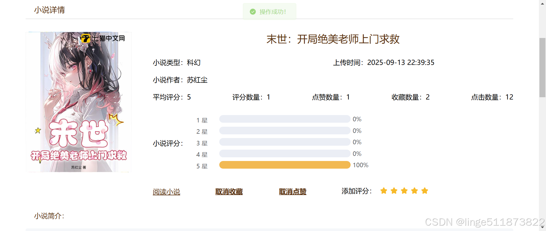Click the upload time 2025-09-13 22:39:35
The image size is (546, 231).
click(401, 63)
